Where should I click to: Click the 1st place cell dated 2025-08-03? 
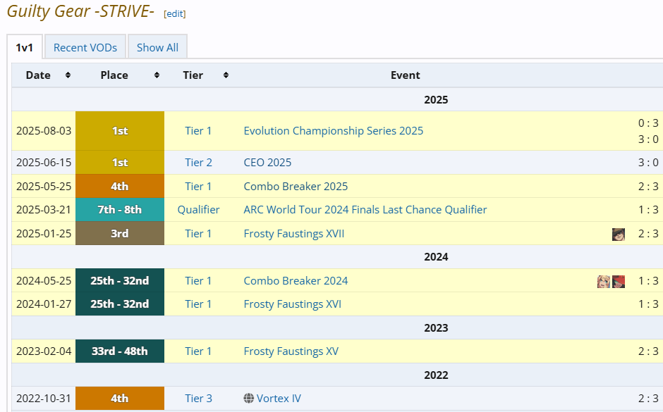pos(120,131)
